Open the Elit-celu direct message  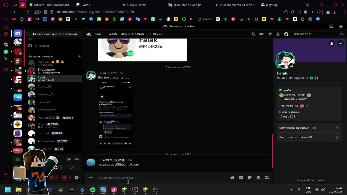coord(54,102)
